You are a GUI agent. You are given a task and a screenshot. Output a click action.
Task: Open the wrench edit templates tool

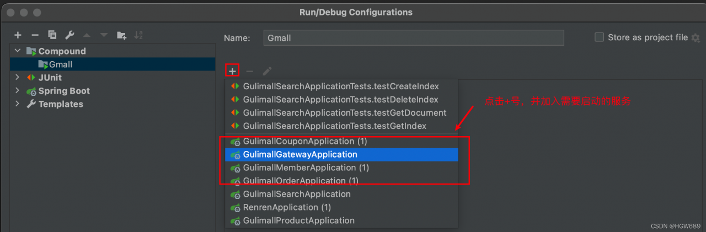tap(69, 35)
